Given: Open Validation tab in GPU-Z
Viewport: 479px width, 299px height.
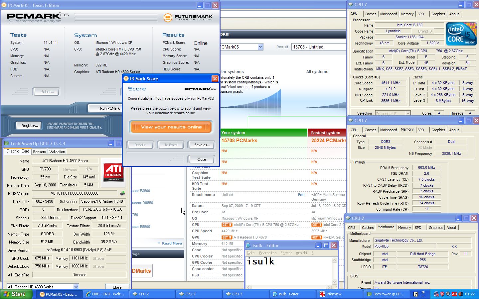Looking at the screenshot, I should pos(57,151).
